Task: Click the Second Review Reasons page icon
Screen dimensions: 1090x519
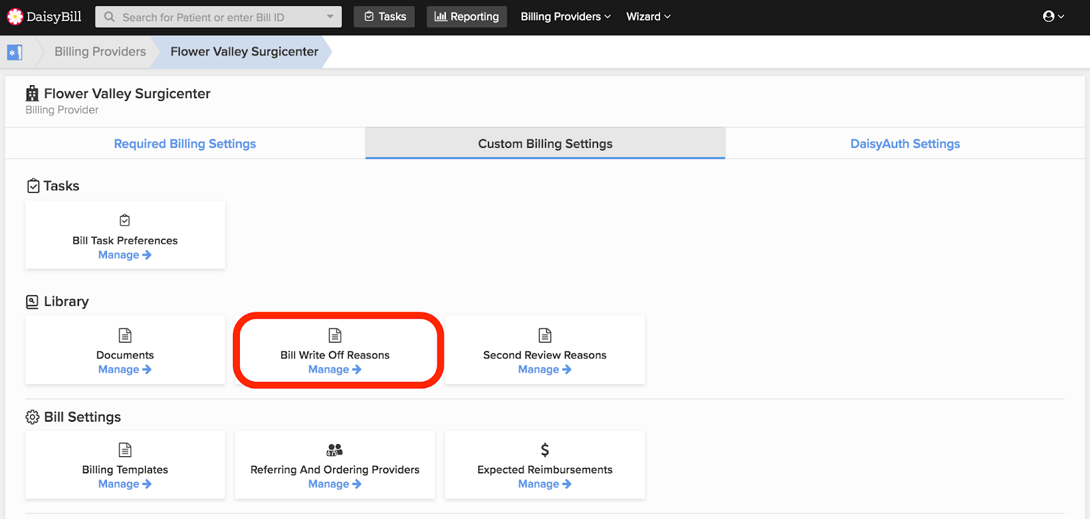Action: click(x=545, y=335)
